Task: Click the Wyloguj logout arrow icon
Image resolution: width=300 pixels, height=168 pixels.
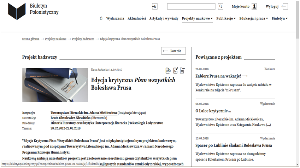Action: [285, 6]
